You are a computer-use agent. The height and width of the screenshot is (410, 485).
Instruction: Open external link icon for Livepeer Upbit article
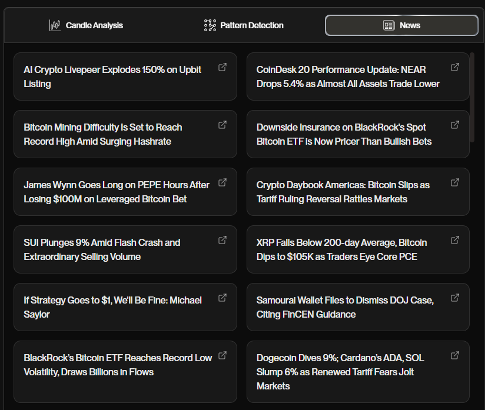coord(222,67)
